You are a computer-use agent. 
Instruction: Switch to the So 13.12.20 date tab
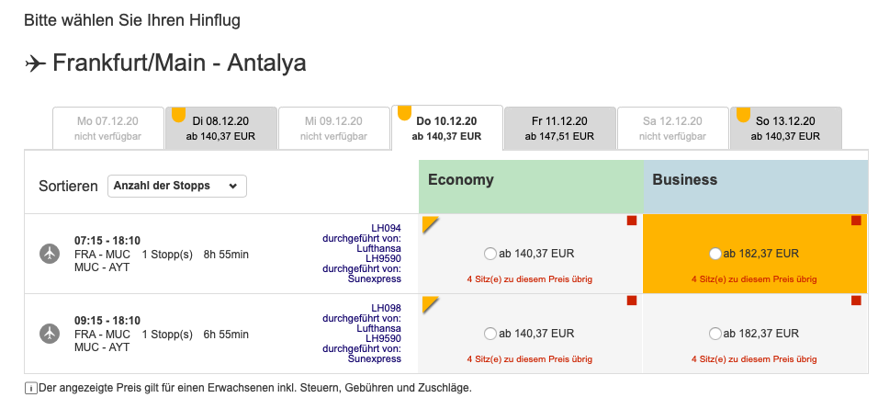click(x=785, y=128)
